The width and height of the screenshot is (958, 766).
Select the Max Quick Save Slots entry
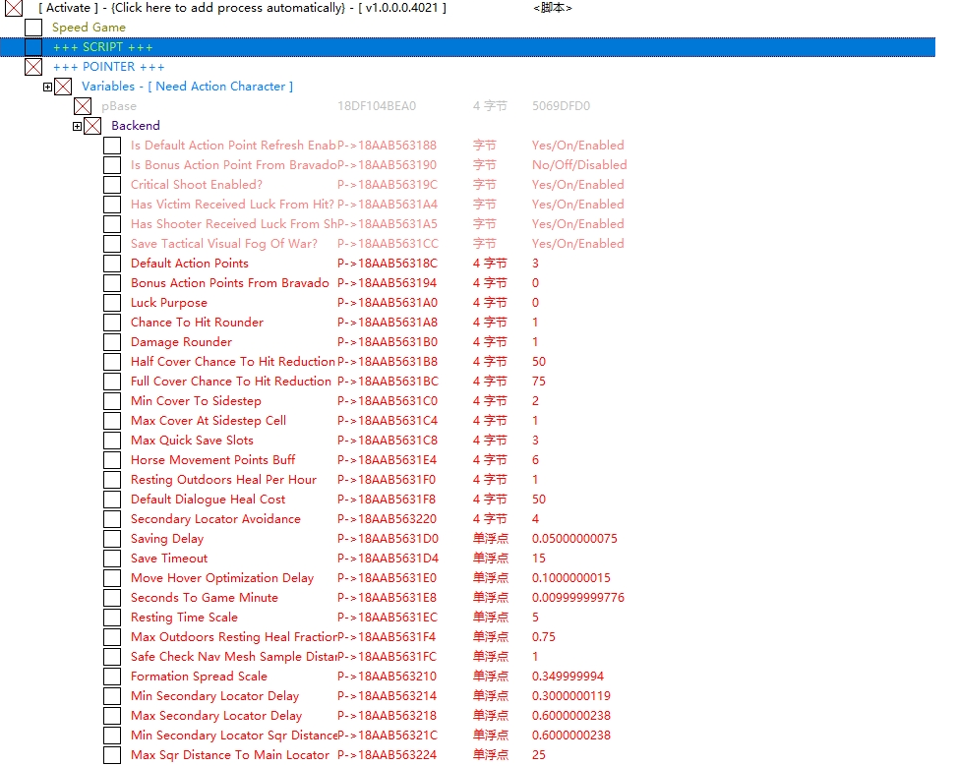point(192,441)
